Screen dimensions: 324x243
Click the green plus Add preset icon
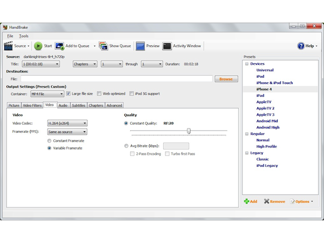coord(247,201)
